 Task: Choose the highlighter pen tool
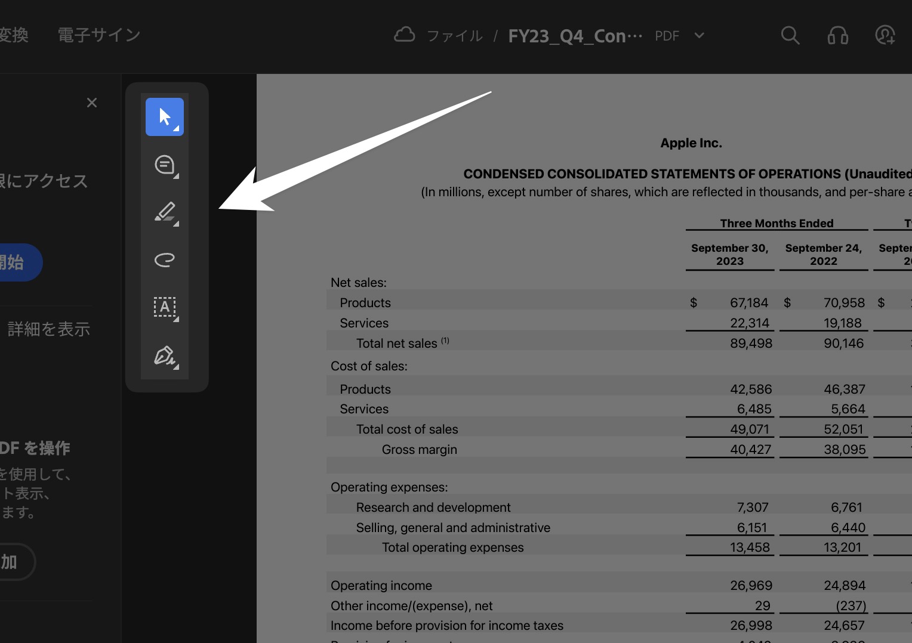(165, 212)
